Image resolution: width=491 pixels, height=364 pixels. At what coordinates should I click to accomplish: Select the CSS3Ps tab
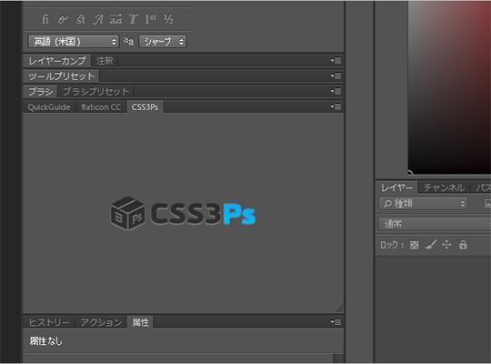coord(145,106)
